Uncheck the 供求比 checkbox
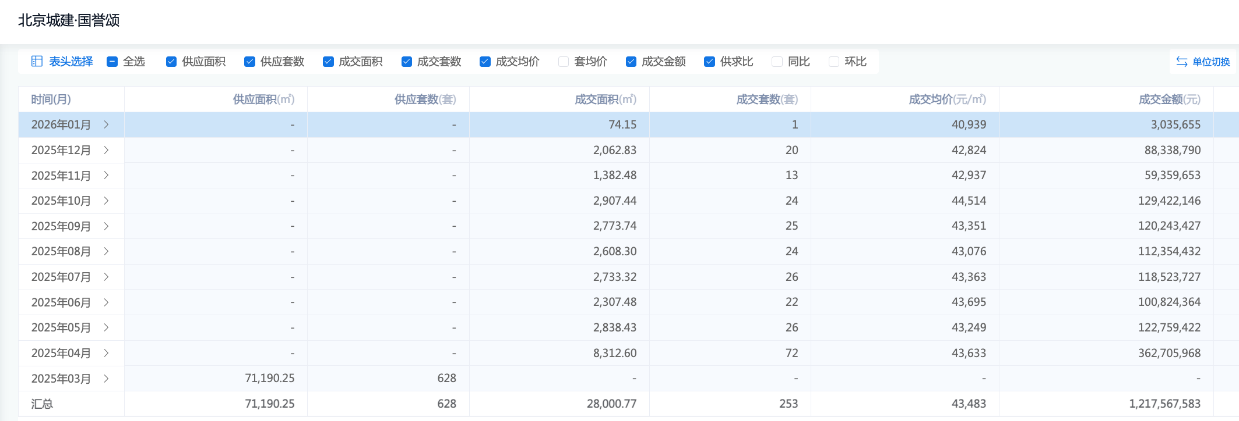This screenshot has height=421, width=1239. click(x=709, y=62)
